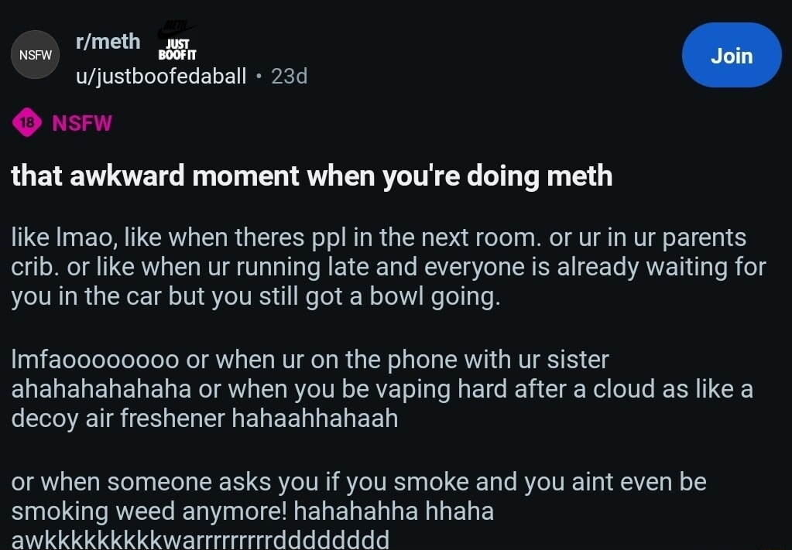Collapse the post starting with 'like lmao'
The width and height of the screenshot is (792, 550).
click(387, 266)
